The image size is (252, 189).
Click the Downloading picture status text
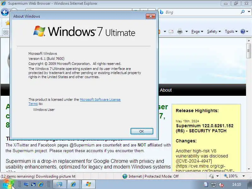click(56, 176)
